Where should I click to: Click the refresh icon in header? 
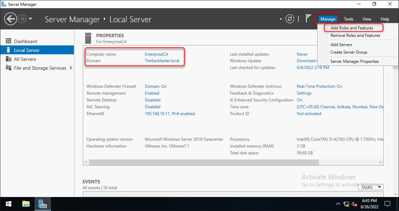pos(289,19)
